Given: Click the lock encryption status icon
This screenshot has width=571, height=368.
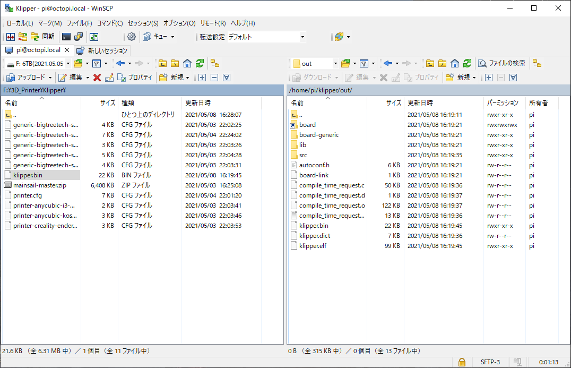Looking at the screenshot, I should point(462,362).
